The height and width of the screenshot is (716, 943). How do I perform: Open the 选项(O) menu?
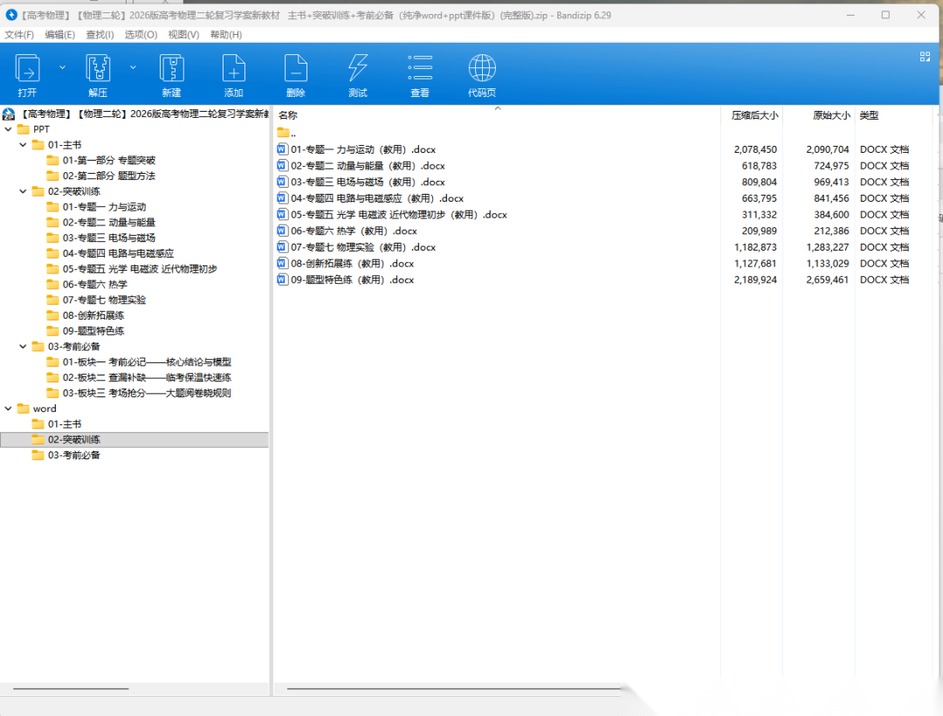[x=141, y=34]
